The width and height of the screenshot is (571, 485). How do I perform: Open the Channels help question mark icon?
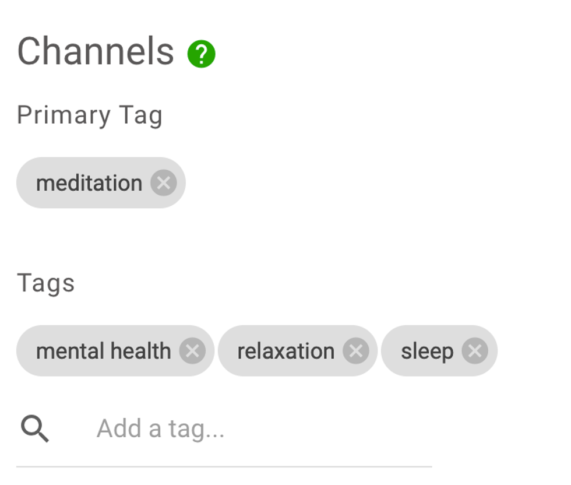pos(201,54)
